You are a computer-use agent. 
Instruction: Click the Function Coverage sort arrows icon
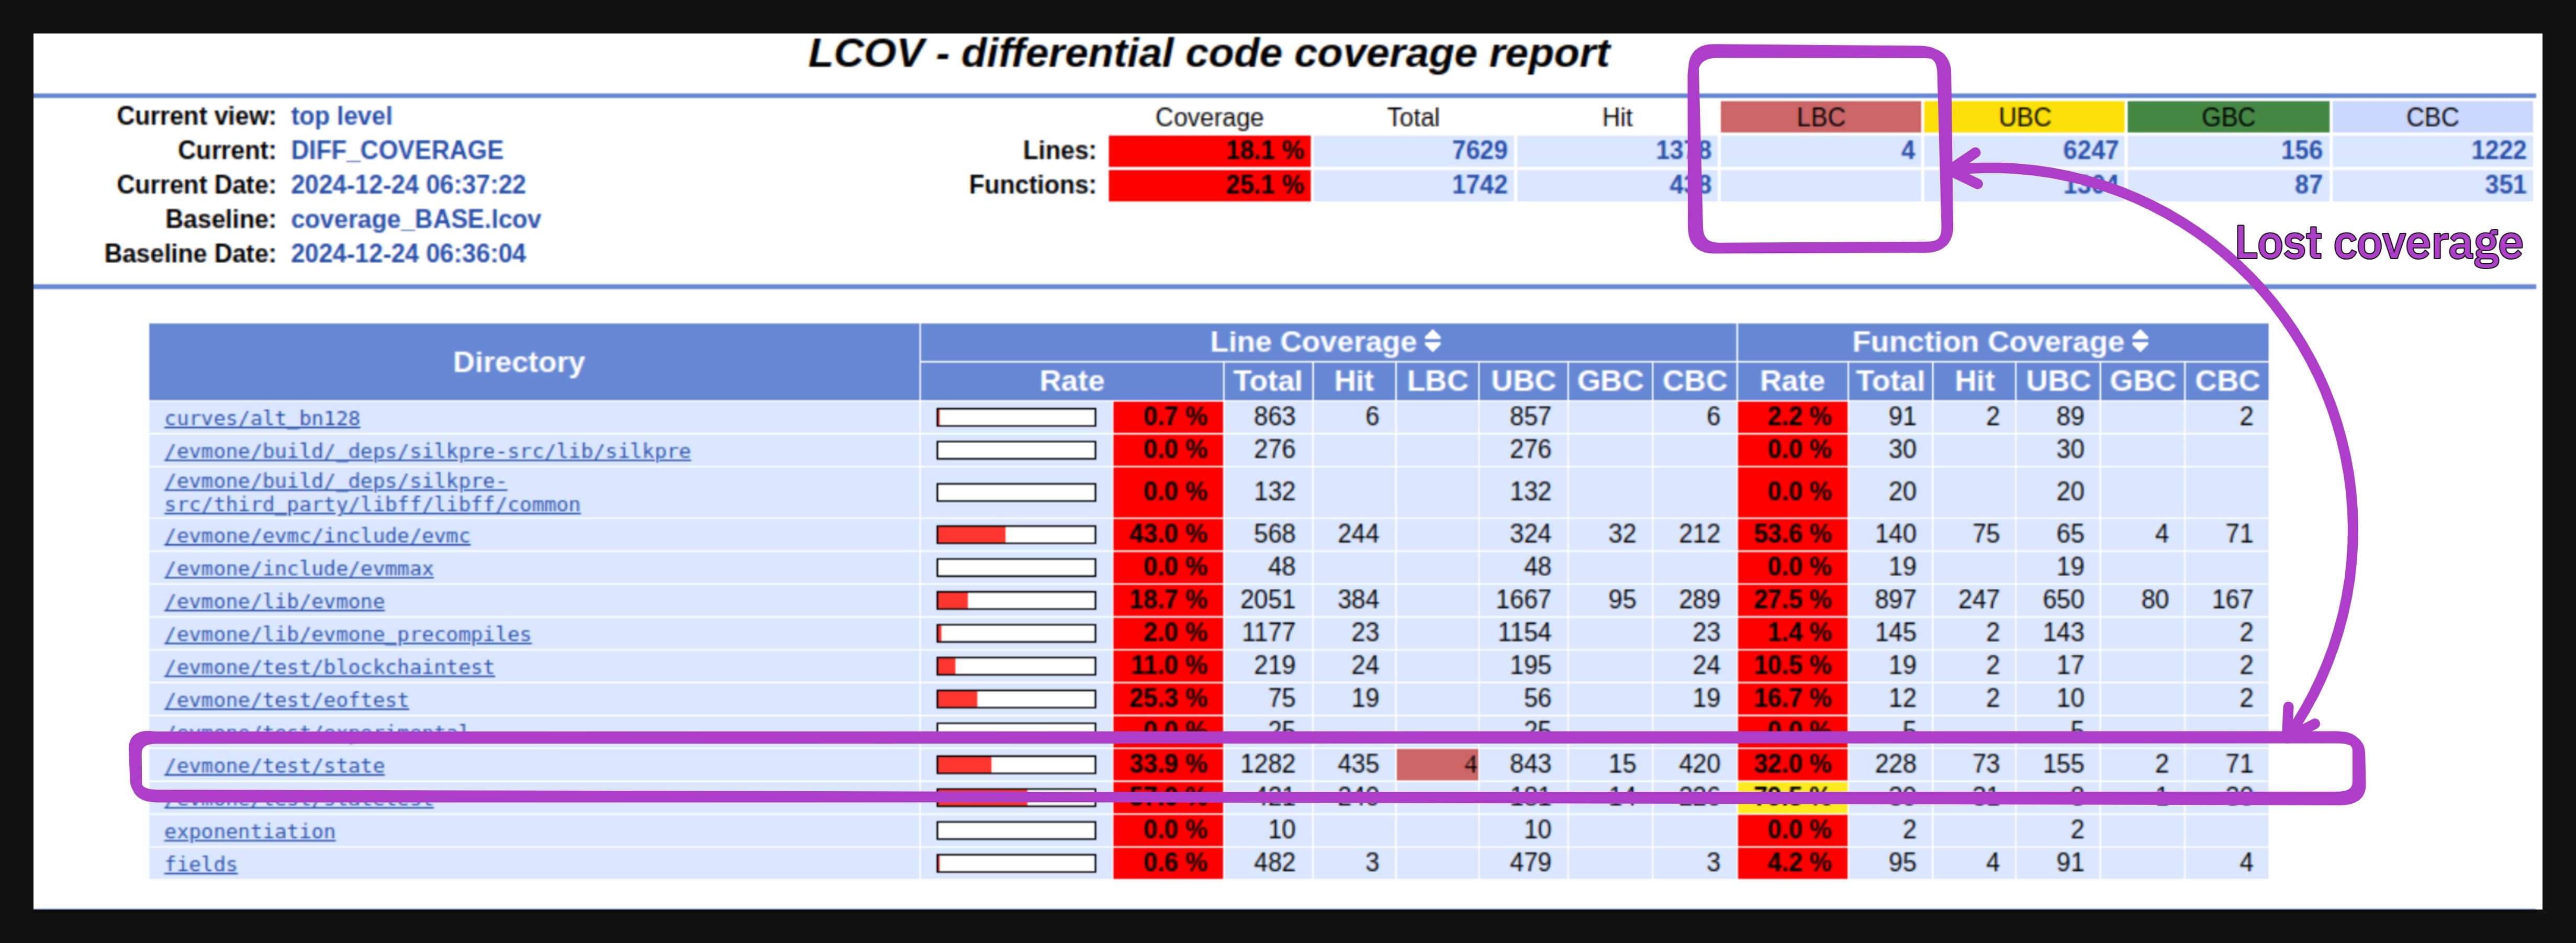[2139, 342]
